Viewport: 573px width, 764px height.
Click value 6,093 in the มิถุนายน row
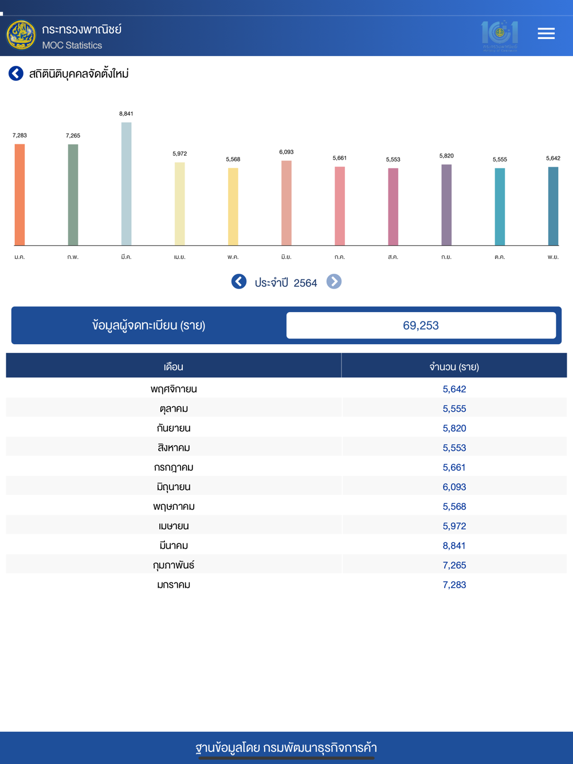pyautogui.click(x=454, y=487)
